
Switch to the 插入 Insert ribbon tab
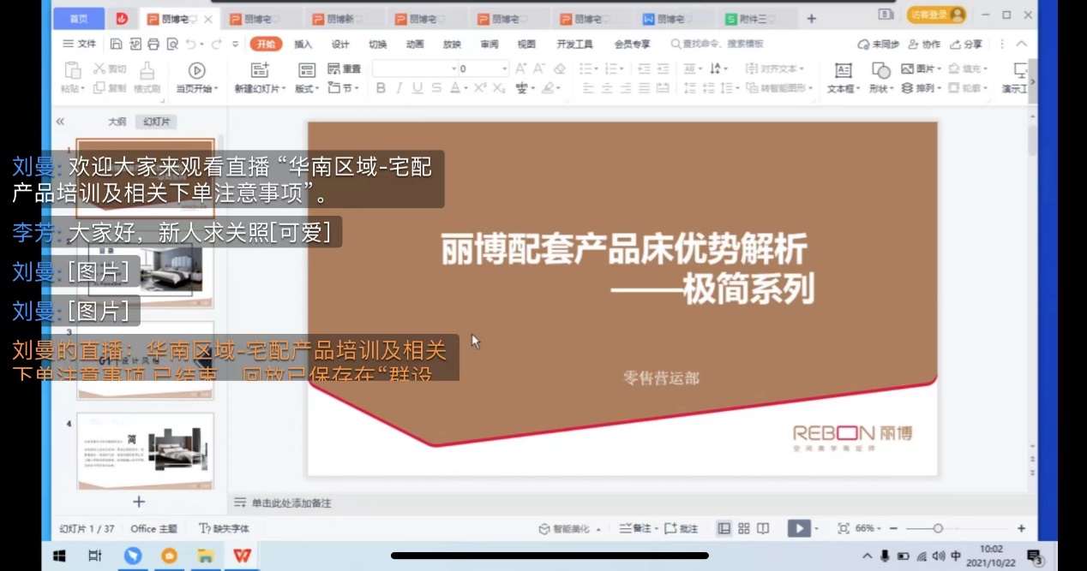[x=303, y=45]
